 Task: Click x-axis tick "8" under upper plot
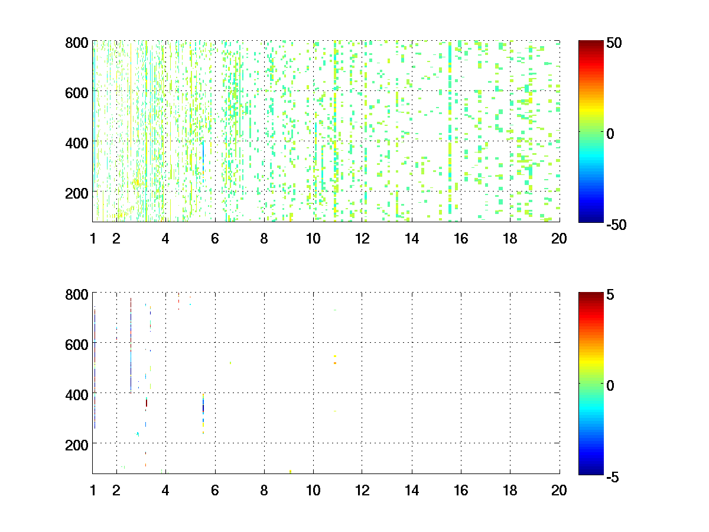(x=264, y=239)
